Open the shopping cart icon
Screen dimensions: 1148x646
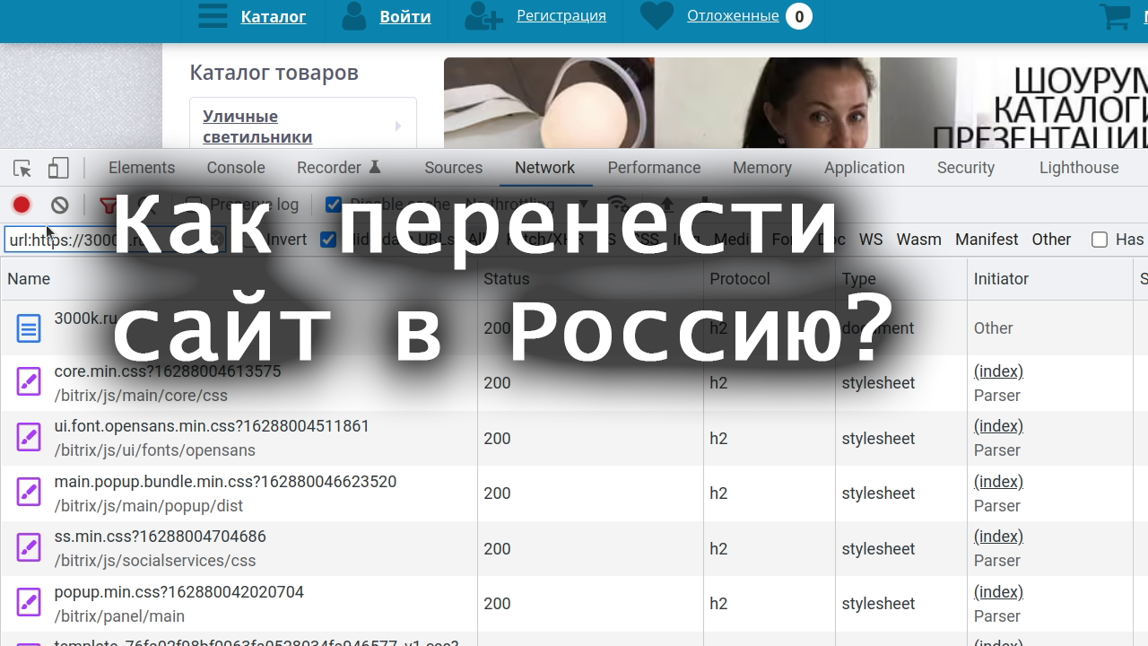coord(1116,16)
